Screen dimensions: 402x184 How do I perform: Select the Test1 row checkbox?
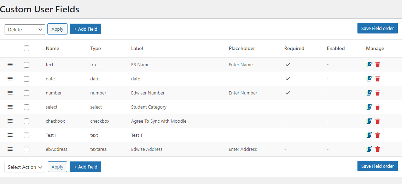(x=27, y=135)
